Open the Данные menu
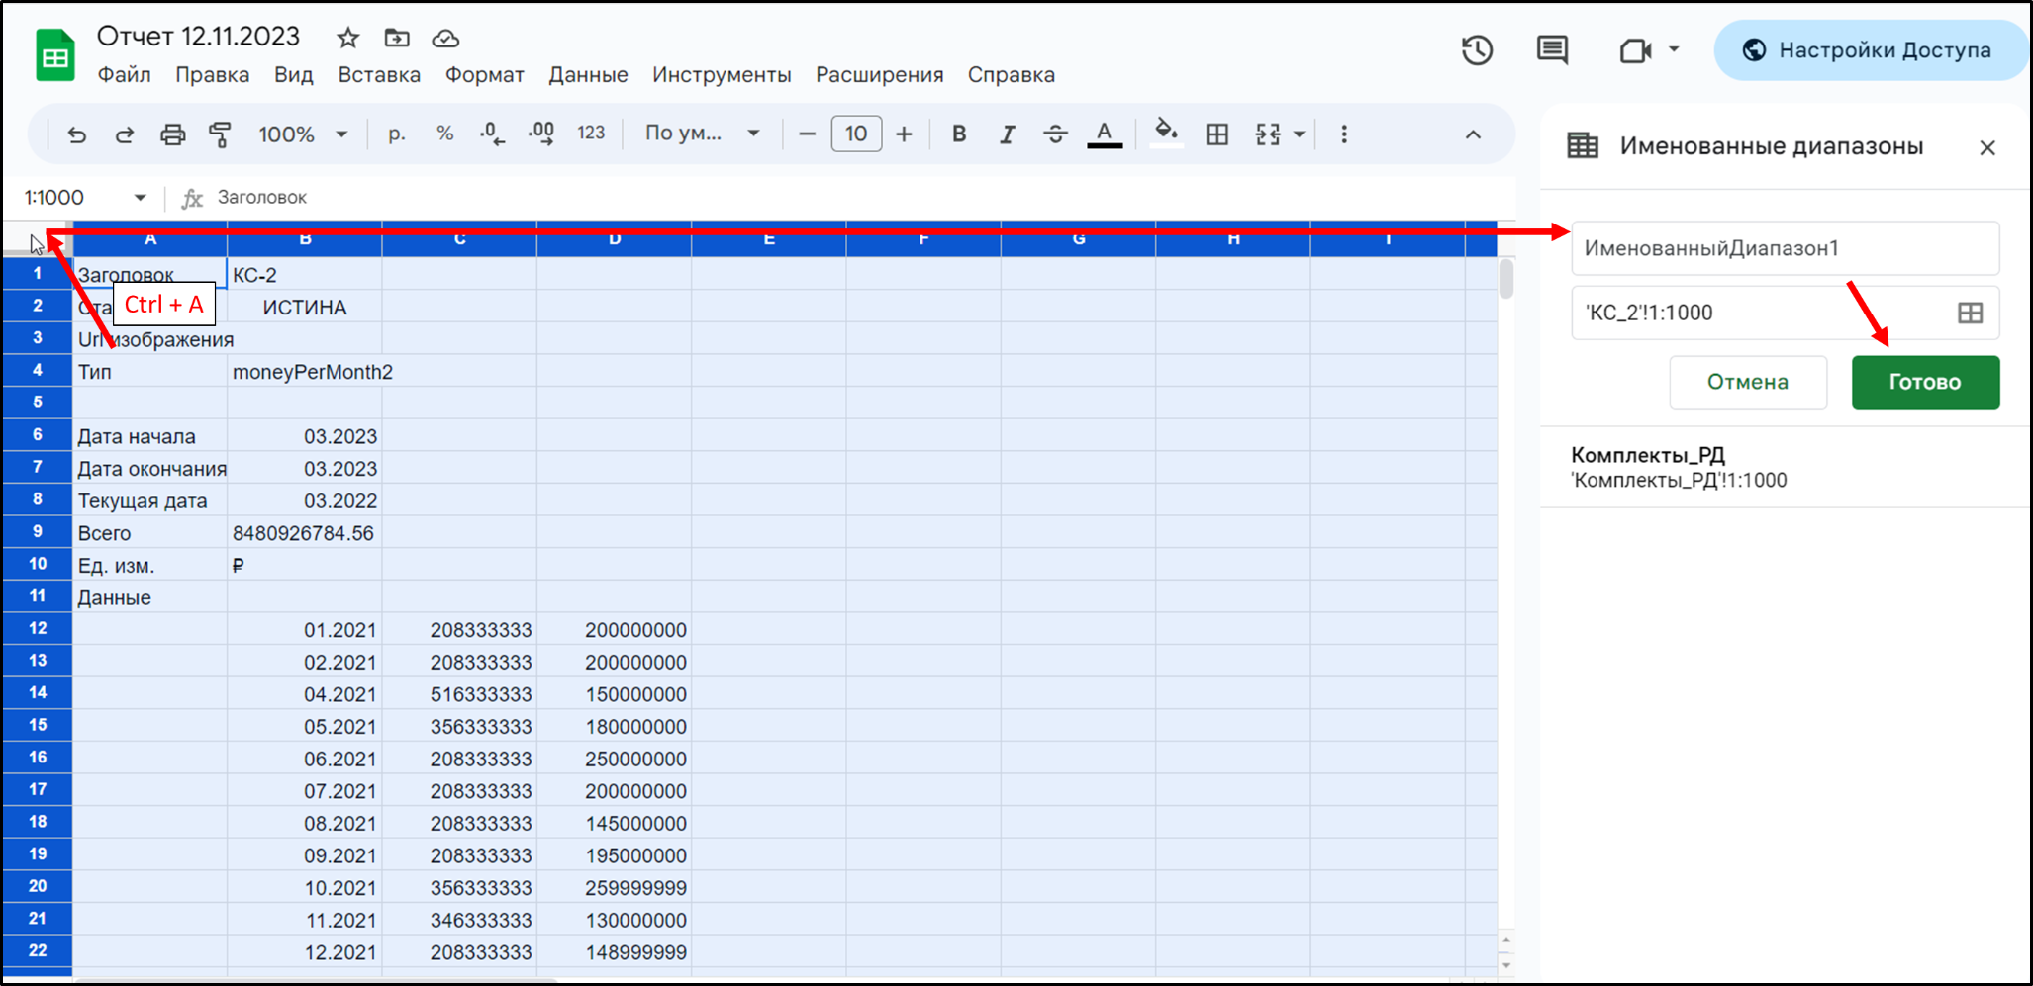 click(588, 75)
